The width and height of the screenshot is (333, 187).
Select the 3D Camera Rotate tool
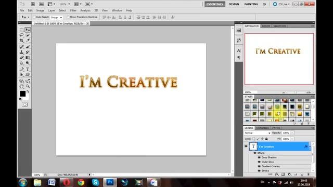(28, 81)
